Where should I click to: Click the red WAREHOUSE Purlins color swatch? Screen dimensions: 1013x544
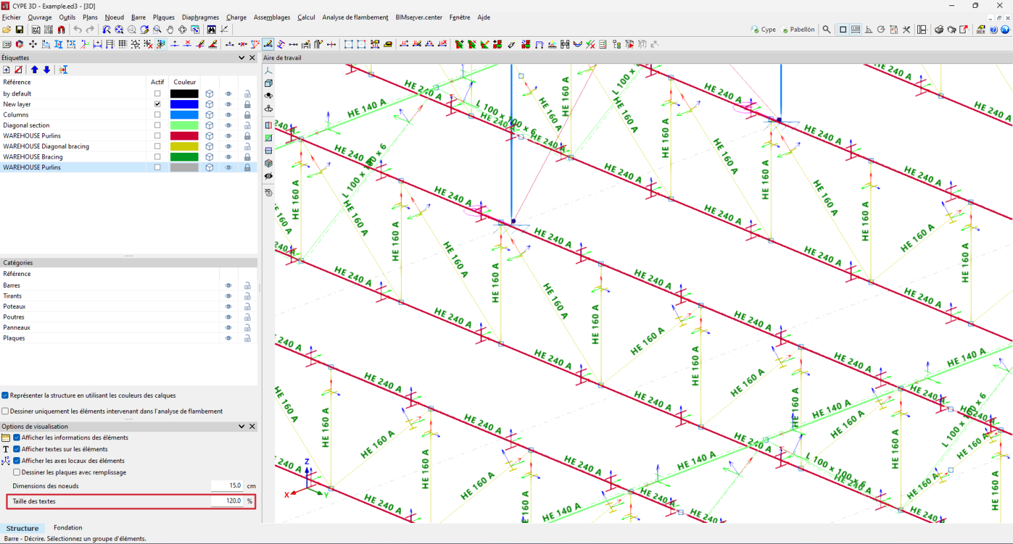pos(184,136)
